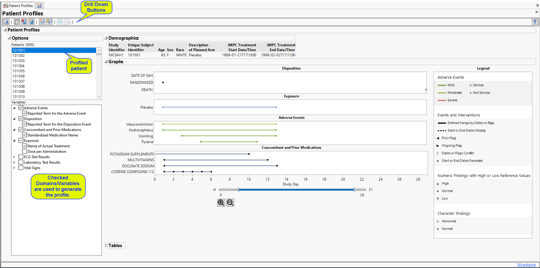Viewport: 540px width, 268px height.
Task: Enable the Dose per Administration checkbox
Action: [x=25, y=151]
